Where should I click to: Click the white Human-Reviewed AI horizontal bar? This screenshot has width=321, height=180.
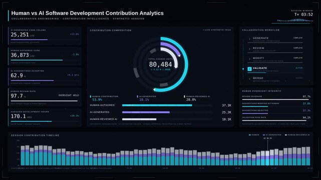click(x=139, y=119)
